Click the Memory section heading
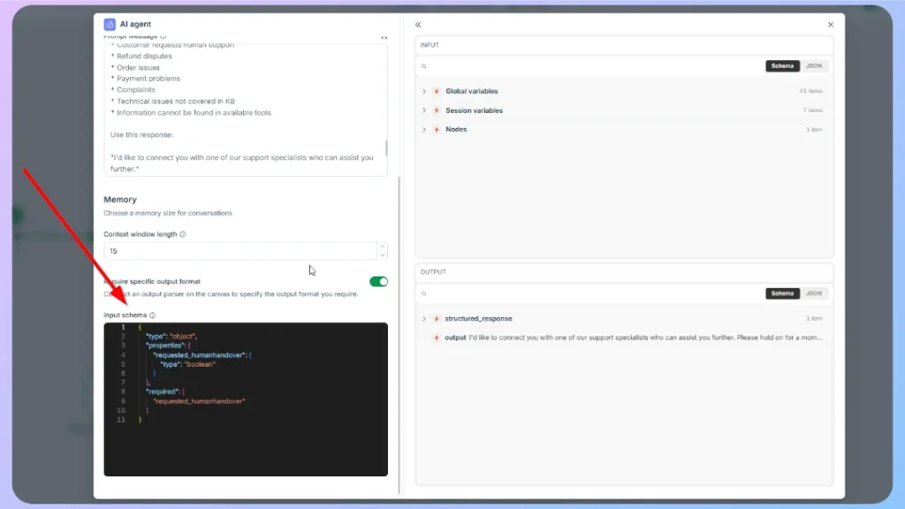Image resolution: width=905 pixels, height=509 pixels. click(120, 199)
